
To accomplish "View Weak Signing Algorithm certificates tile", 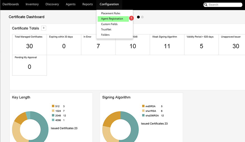I will pos(167,44).
